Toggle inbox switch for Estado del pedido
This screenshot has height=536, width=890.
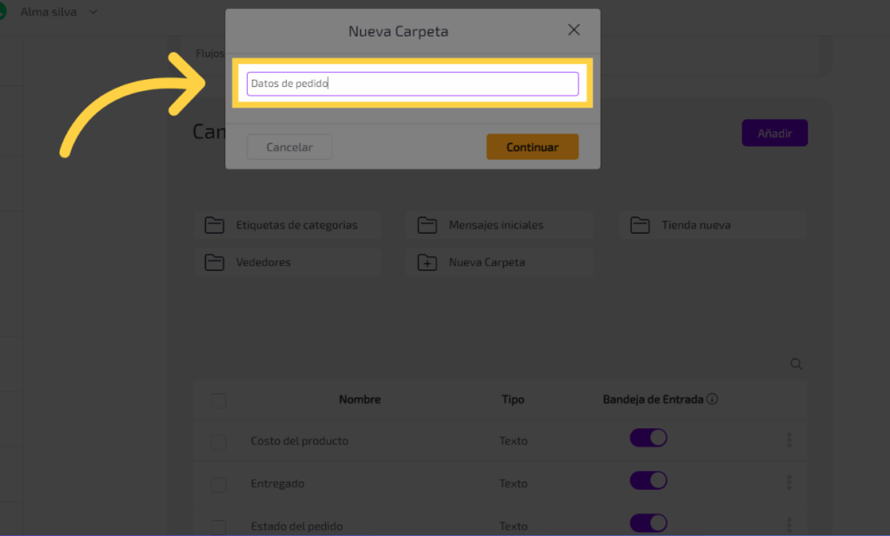648,523
